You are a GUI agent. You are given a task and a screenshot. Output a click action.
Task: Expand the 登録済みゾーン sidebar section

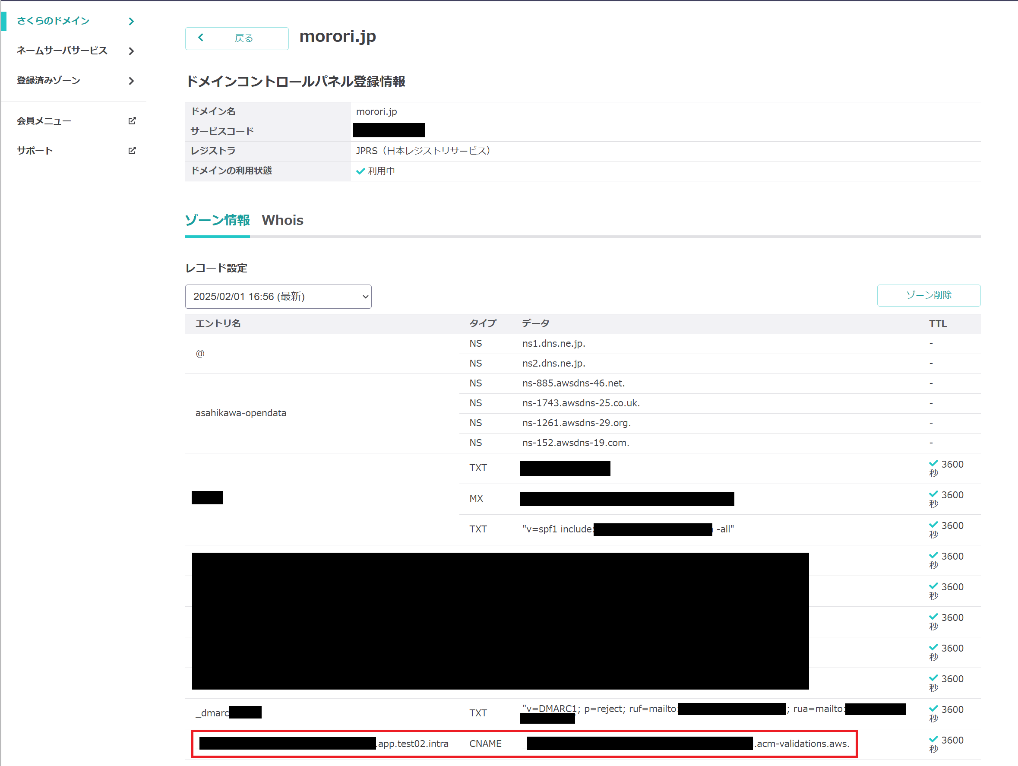[48, 81]
